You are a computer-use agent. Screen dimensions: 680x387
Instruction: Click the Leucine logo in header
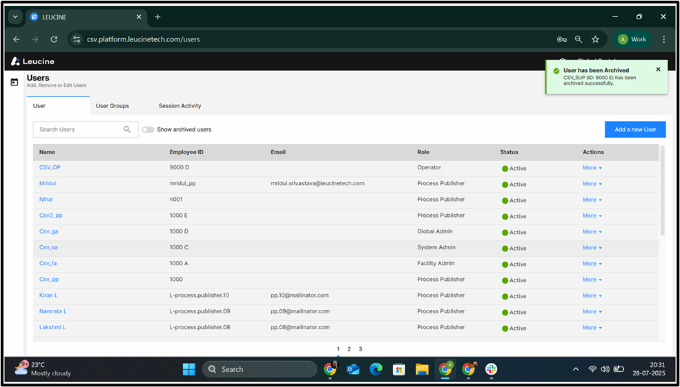33,61
